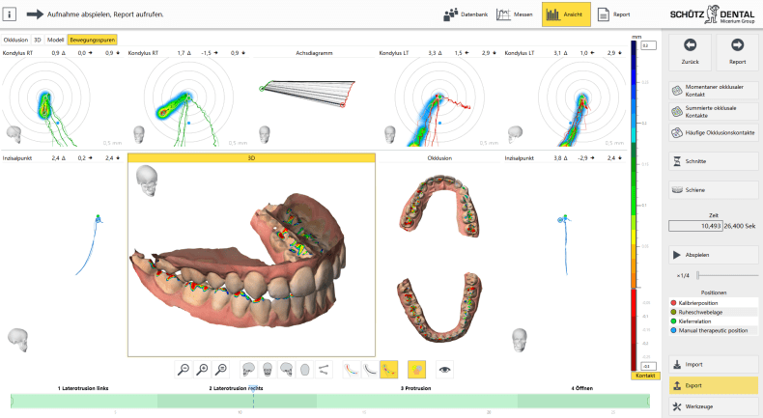
Task: Open the Schnitte tool
Action: point(714,161)
